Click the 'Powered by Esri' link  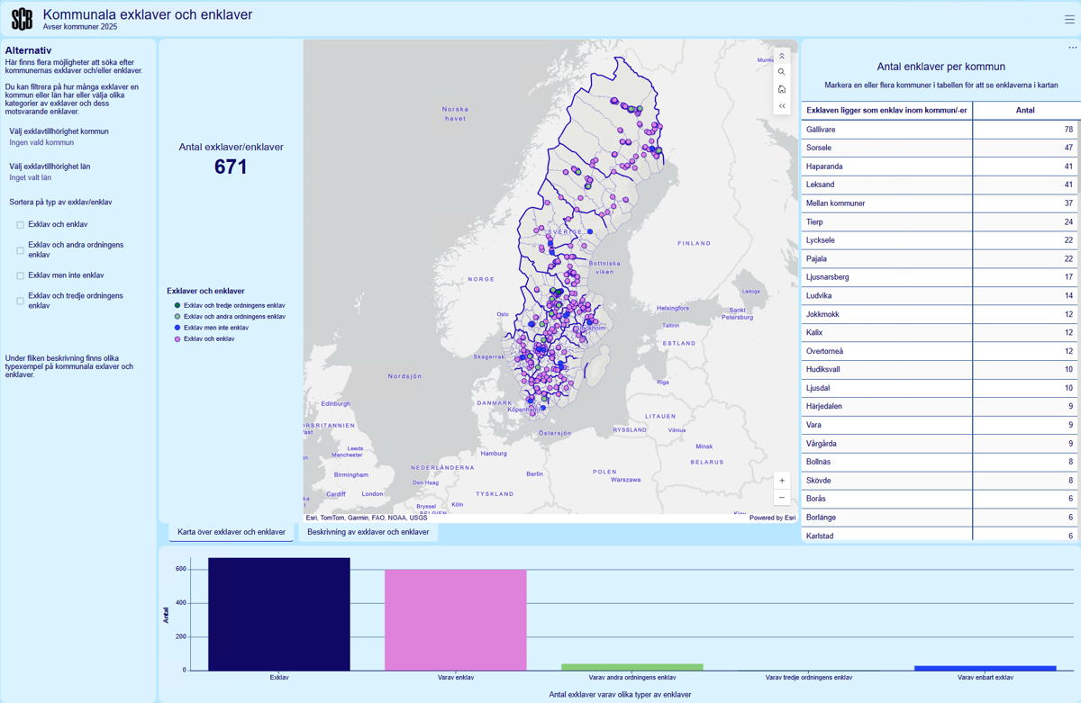[x=772, y=518]
